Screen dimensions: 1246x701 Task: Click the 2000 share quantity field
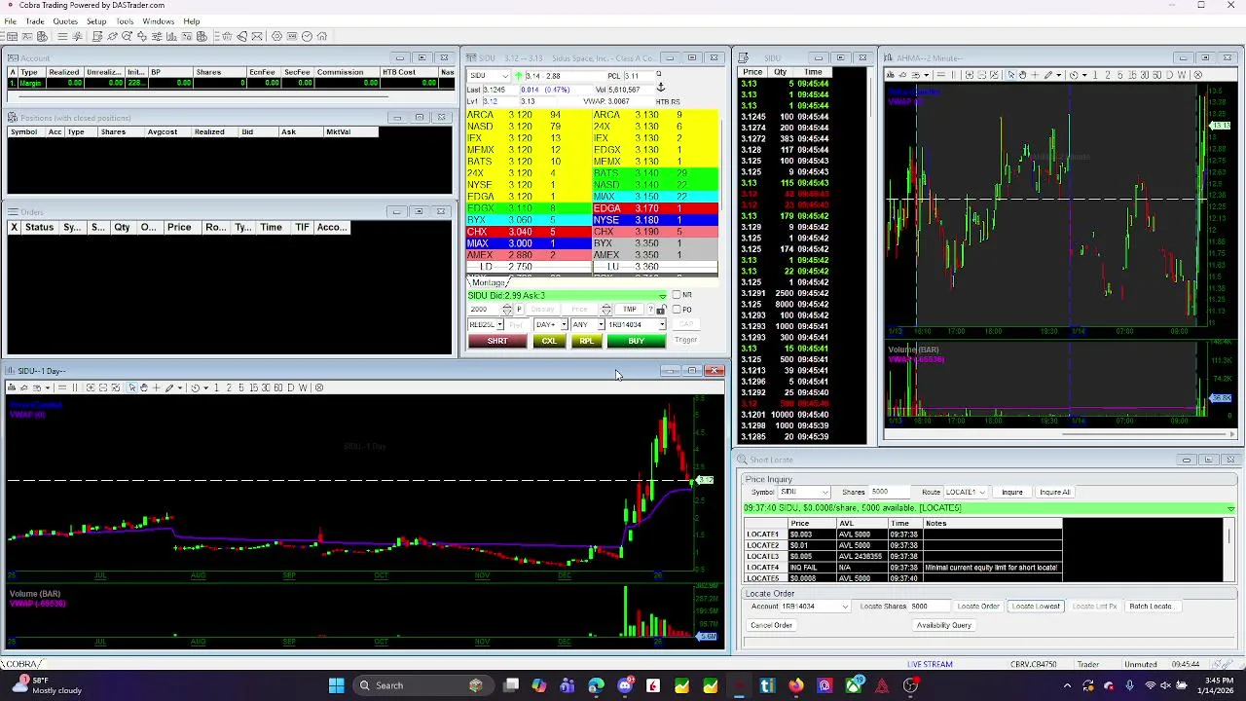coord(484,310)
